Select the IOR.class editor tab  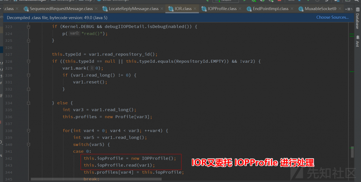tap(183, 9)
